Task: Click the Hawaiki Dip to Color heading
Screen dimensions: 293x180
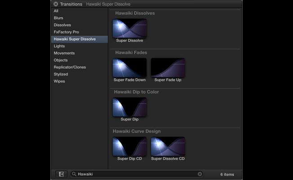Action: (137, 92)
